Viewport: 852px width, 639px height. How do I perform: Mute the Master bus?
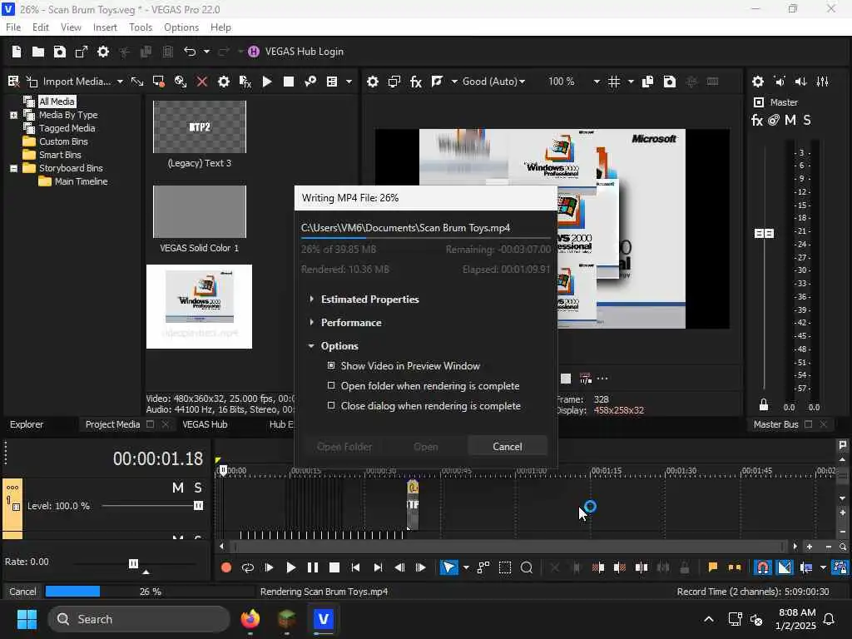click(x=790, y=120)
